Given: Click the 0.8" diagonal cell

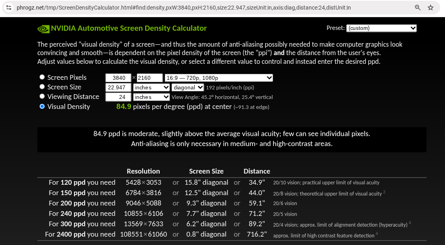Looking at the screenshot, I should (206, 234).
